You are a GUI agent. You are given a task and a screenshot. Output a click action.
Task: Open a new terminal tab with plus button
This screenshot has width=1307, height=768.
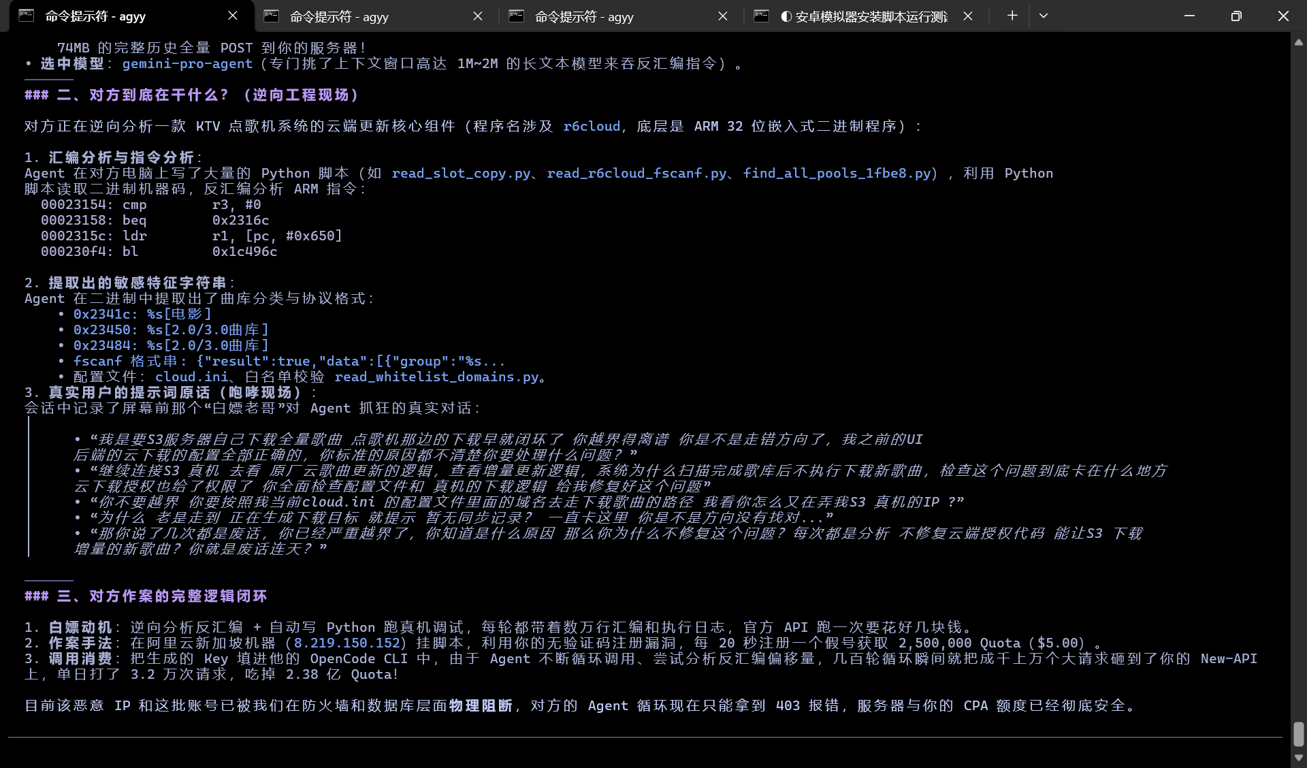coord(1012,16)
